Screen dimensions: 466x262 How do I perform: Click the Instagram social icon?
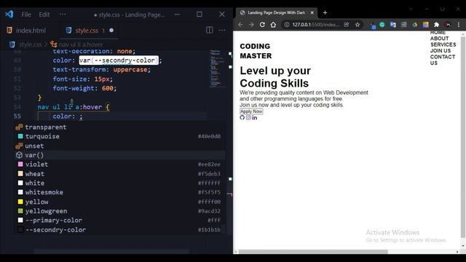click(x=248, y=118)
